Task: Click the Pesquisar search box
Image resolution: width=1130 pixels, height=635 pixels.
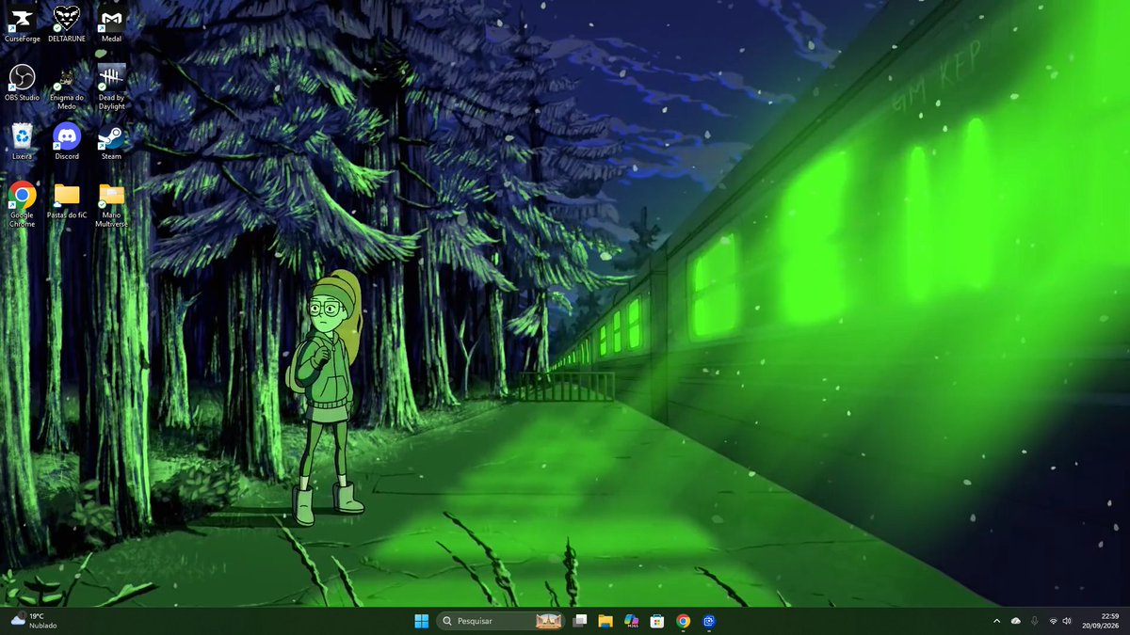Action: 502,621
